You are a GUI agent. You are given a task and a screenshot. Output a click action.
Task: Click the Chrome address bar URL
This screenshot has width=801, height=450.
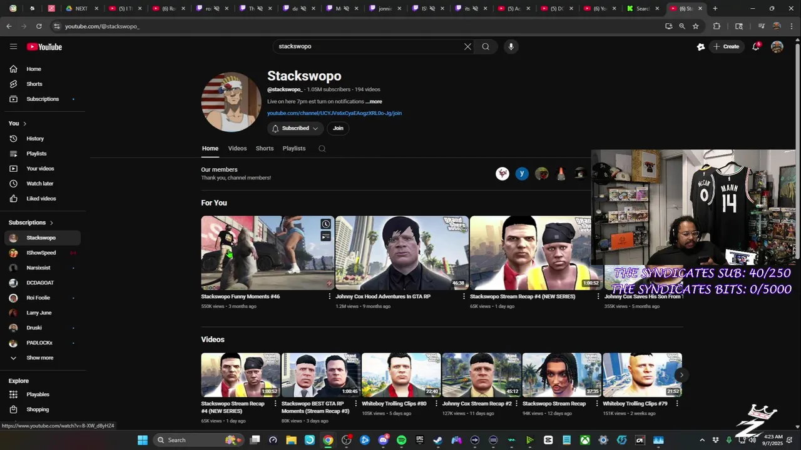point(102,26)
